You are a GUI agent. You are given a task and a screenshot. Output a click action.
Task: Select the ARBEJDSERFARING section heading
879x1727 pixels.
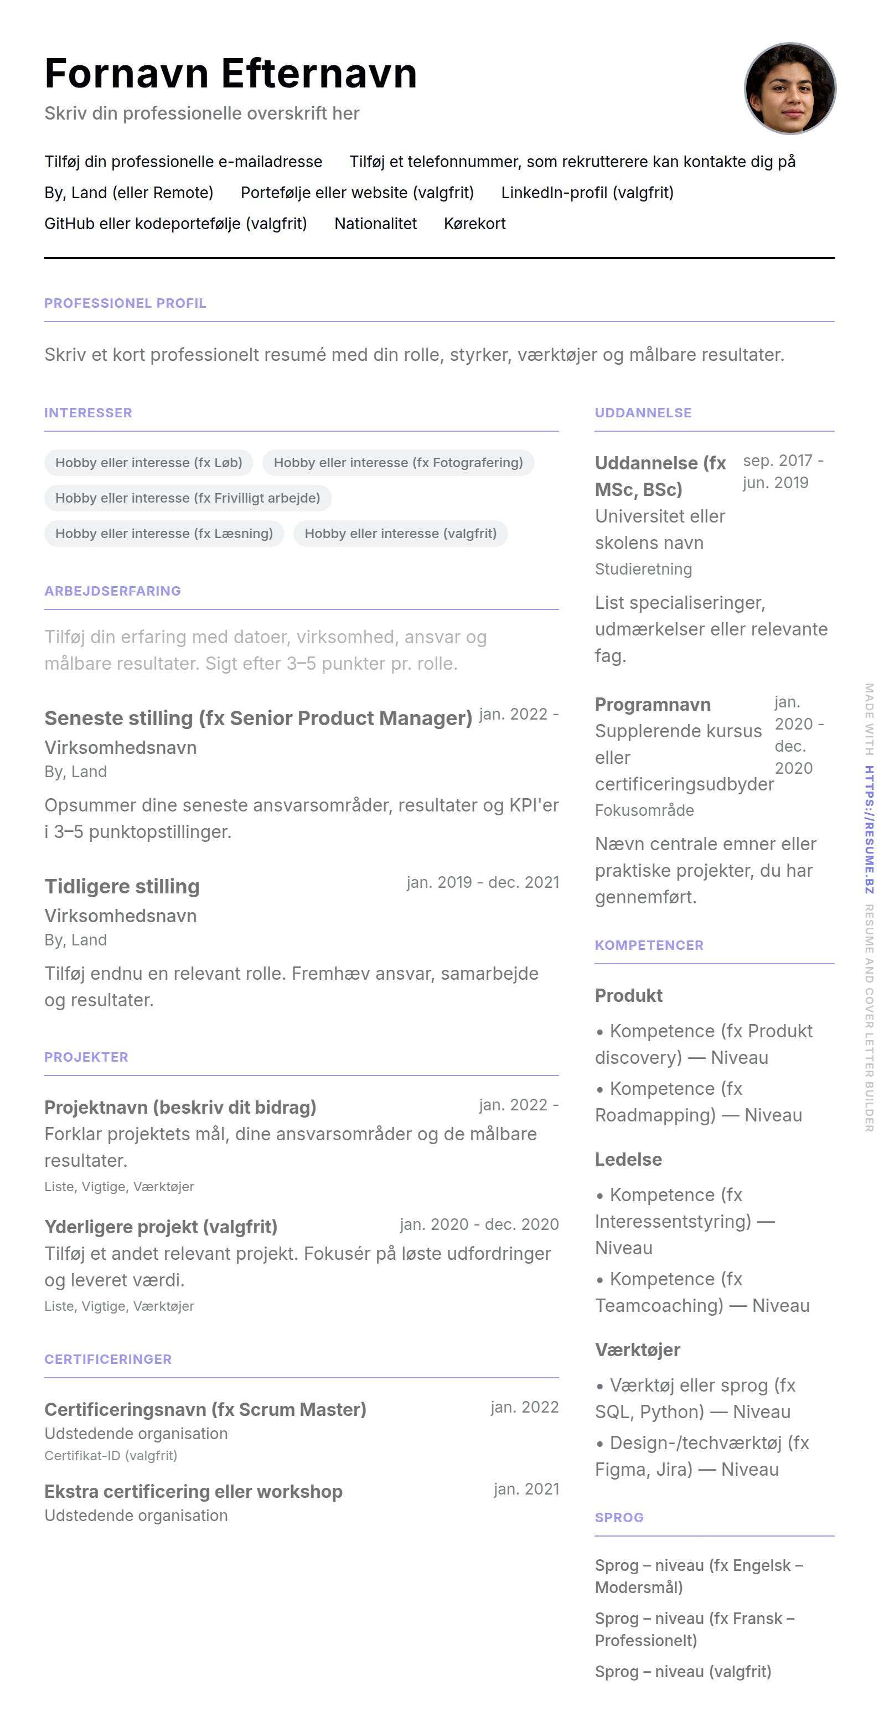point(112,591)
